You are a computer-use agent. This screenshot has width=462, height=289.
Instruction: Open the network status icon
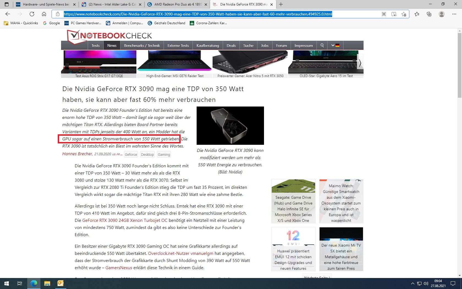[x=419, y=283]
